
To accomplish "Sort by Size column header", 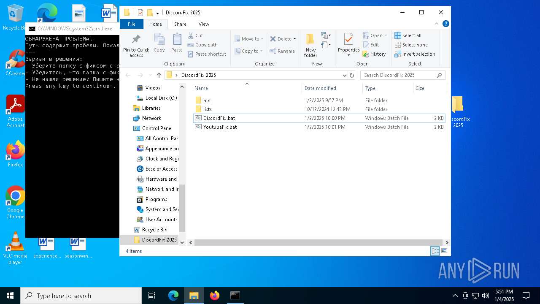I will click(x=429, y=88).
